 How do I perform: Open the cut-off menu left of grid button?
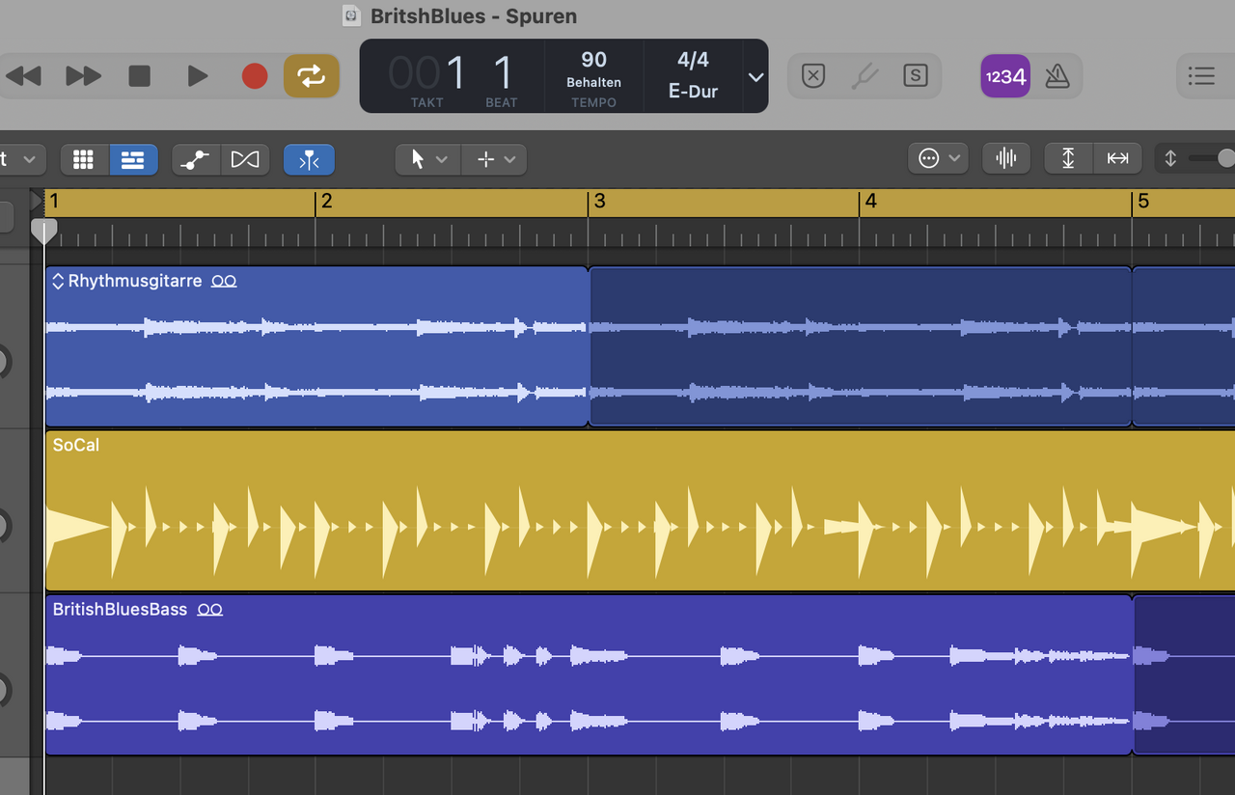click(22, 159)
